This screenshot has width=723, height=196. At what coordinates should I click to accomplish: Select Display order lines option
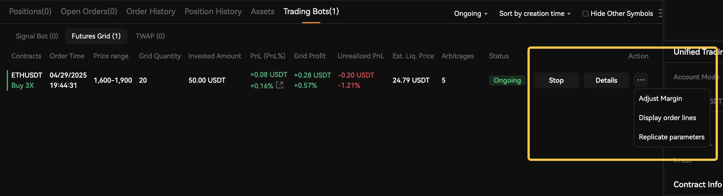pos(667,118)
